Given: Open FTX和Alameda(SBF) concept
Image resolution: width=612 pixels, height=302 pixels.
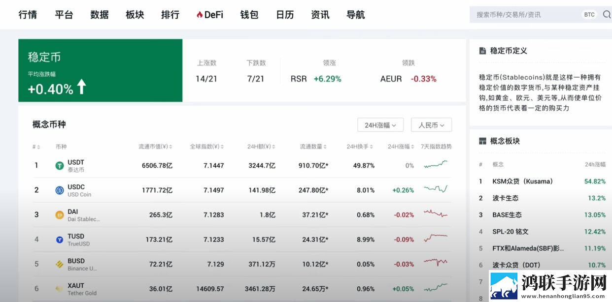Looking at the screenshot, I should click(x=528, y=248).
